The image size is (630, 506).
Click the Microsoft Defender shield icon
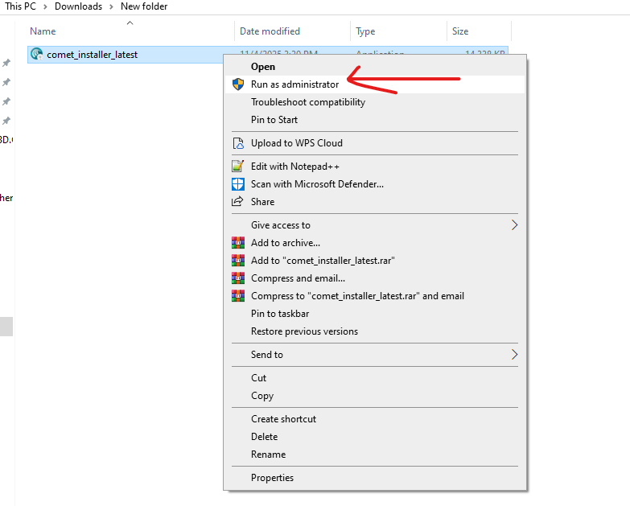click(x=237, y=184)
